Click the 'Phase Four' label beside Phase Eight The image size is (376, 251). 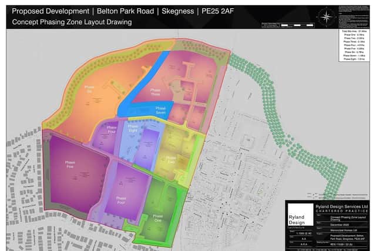pyautogui.click(x=112, y=129)
